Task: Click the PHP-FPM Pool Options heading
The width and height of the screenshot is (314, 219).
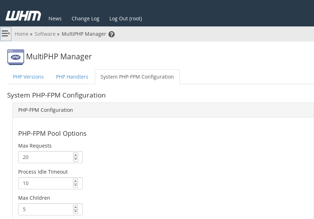Action: point(52,134)
